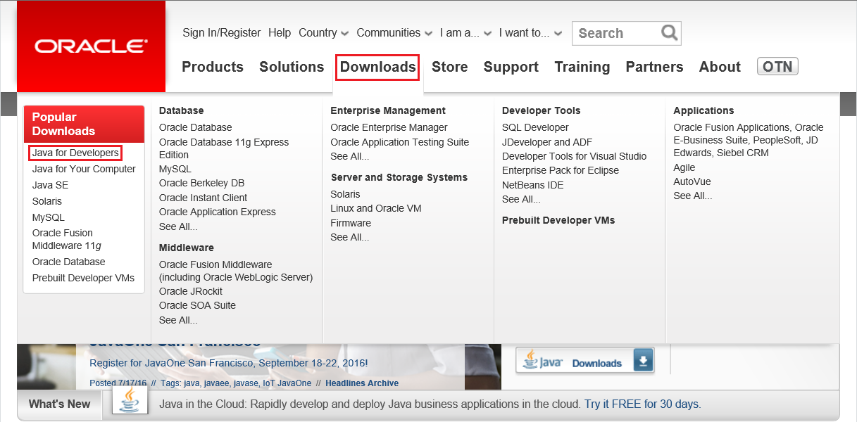Open Linux and Oracle VM link
This screenshot has height=422, width=857.
point(376,208)
